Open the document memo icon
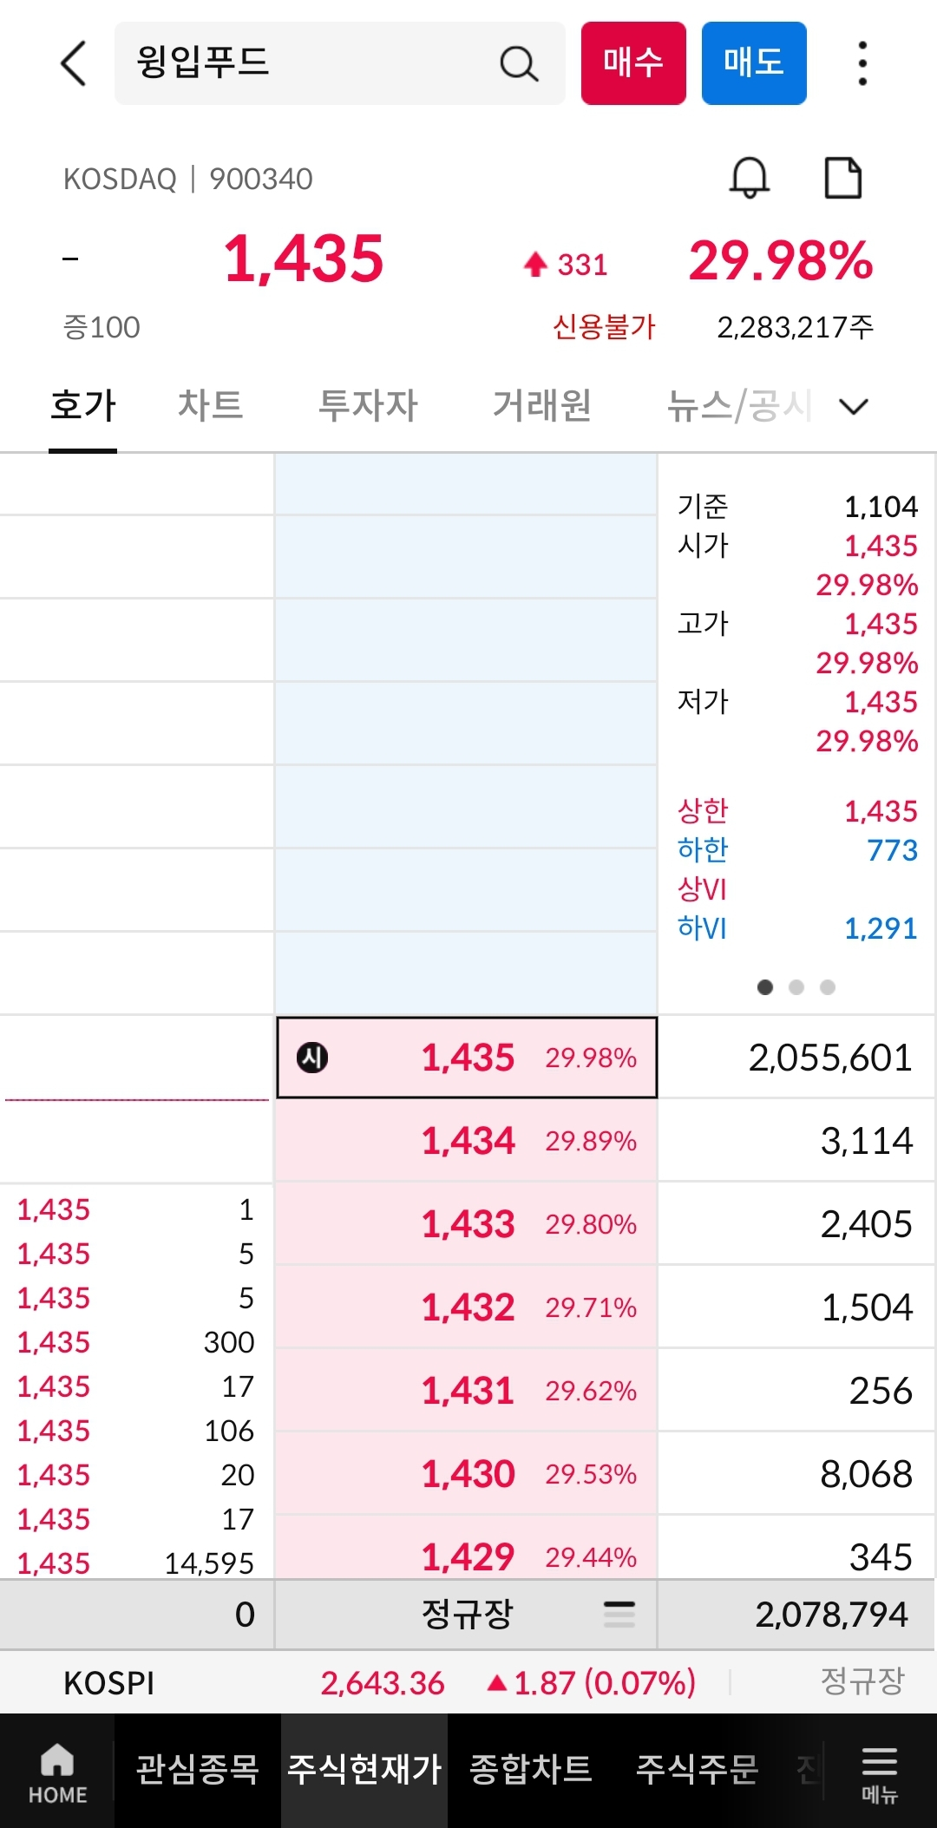This screenshot has height=1828, width=937. point(842,178)
